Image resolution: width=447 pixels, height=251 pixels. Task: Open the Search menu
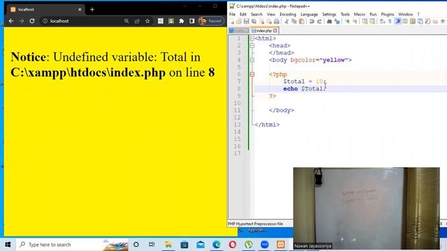(x=256, y=14)
